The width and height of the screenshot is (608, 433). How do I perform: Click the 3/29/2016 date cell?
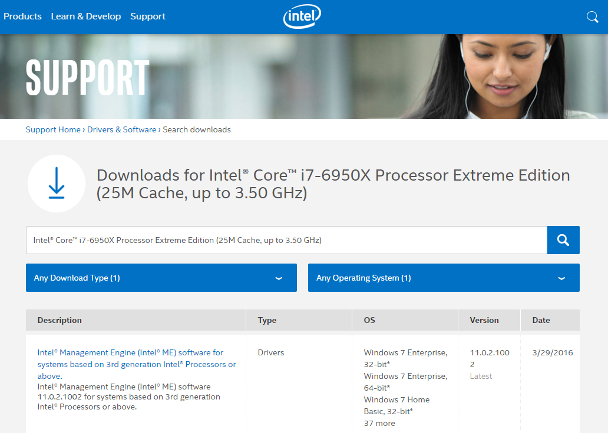click(x=553, y=353)
